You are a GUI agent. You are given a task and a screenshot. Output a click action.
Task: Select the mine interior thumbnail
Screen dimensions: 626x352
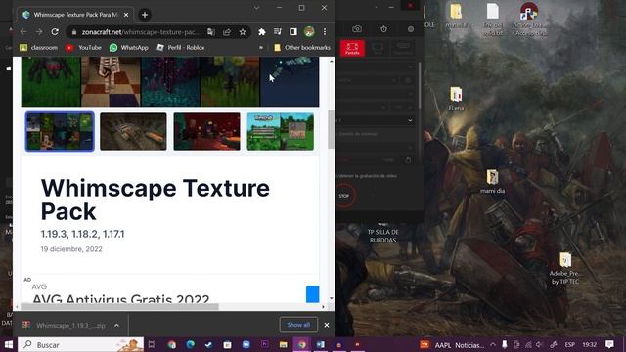(x=133, y=131)
